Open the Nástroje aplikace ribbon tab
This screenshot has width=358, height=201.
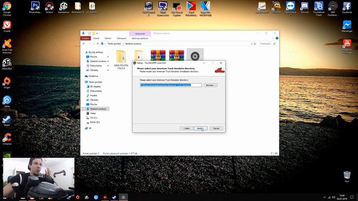pyautogui.click(x=140, y=39)
